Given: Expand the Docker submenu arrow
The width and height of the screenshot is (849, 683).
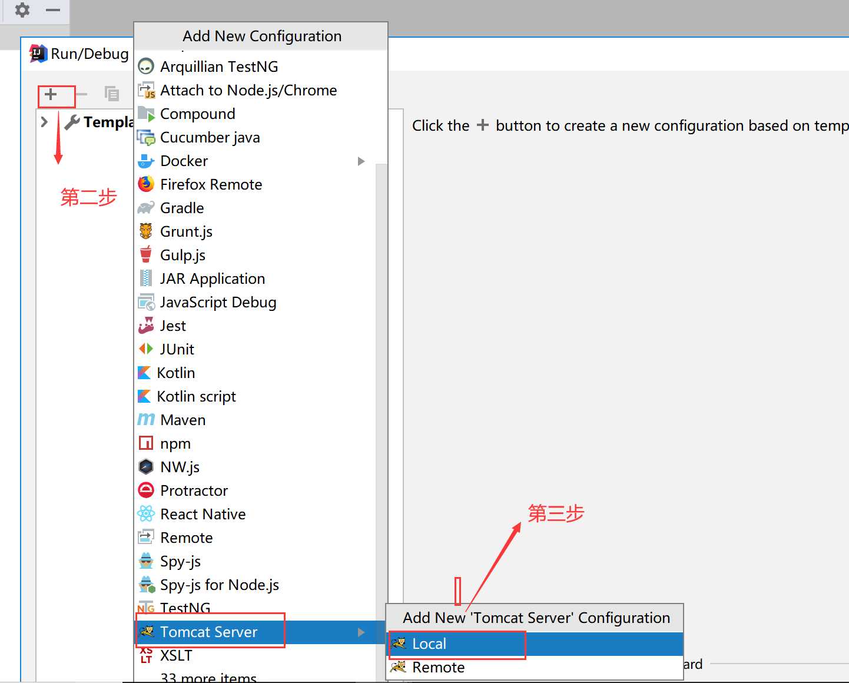Looking at the screenshot, I should pos(362,161).
